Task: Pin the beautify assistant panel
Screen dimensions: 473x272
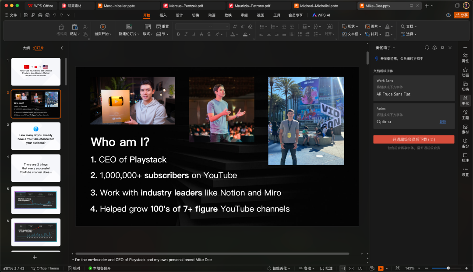Action: click(442, 48)
